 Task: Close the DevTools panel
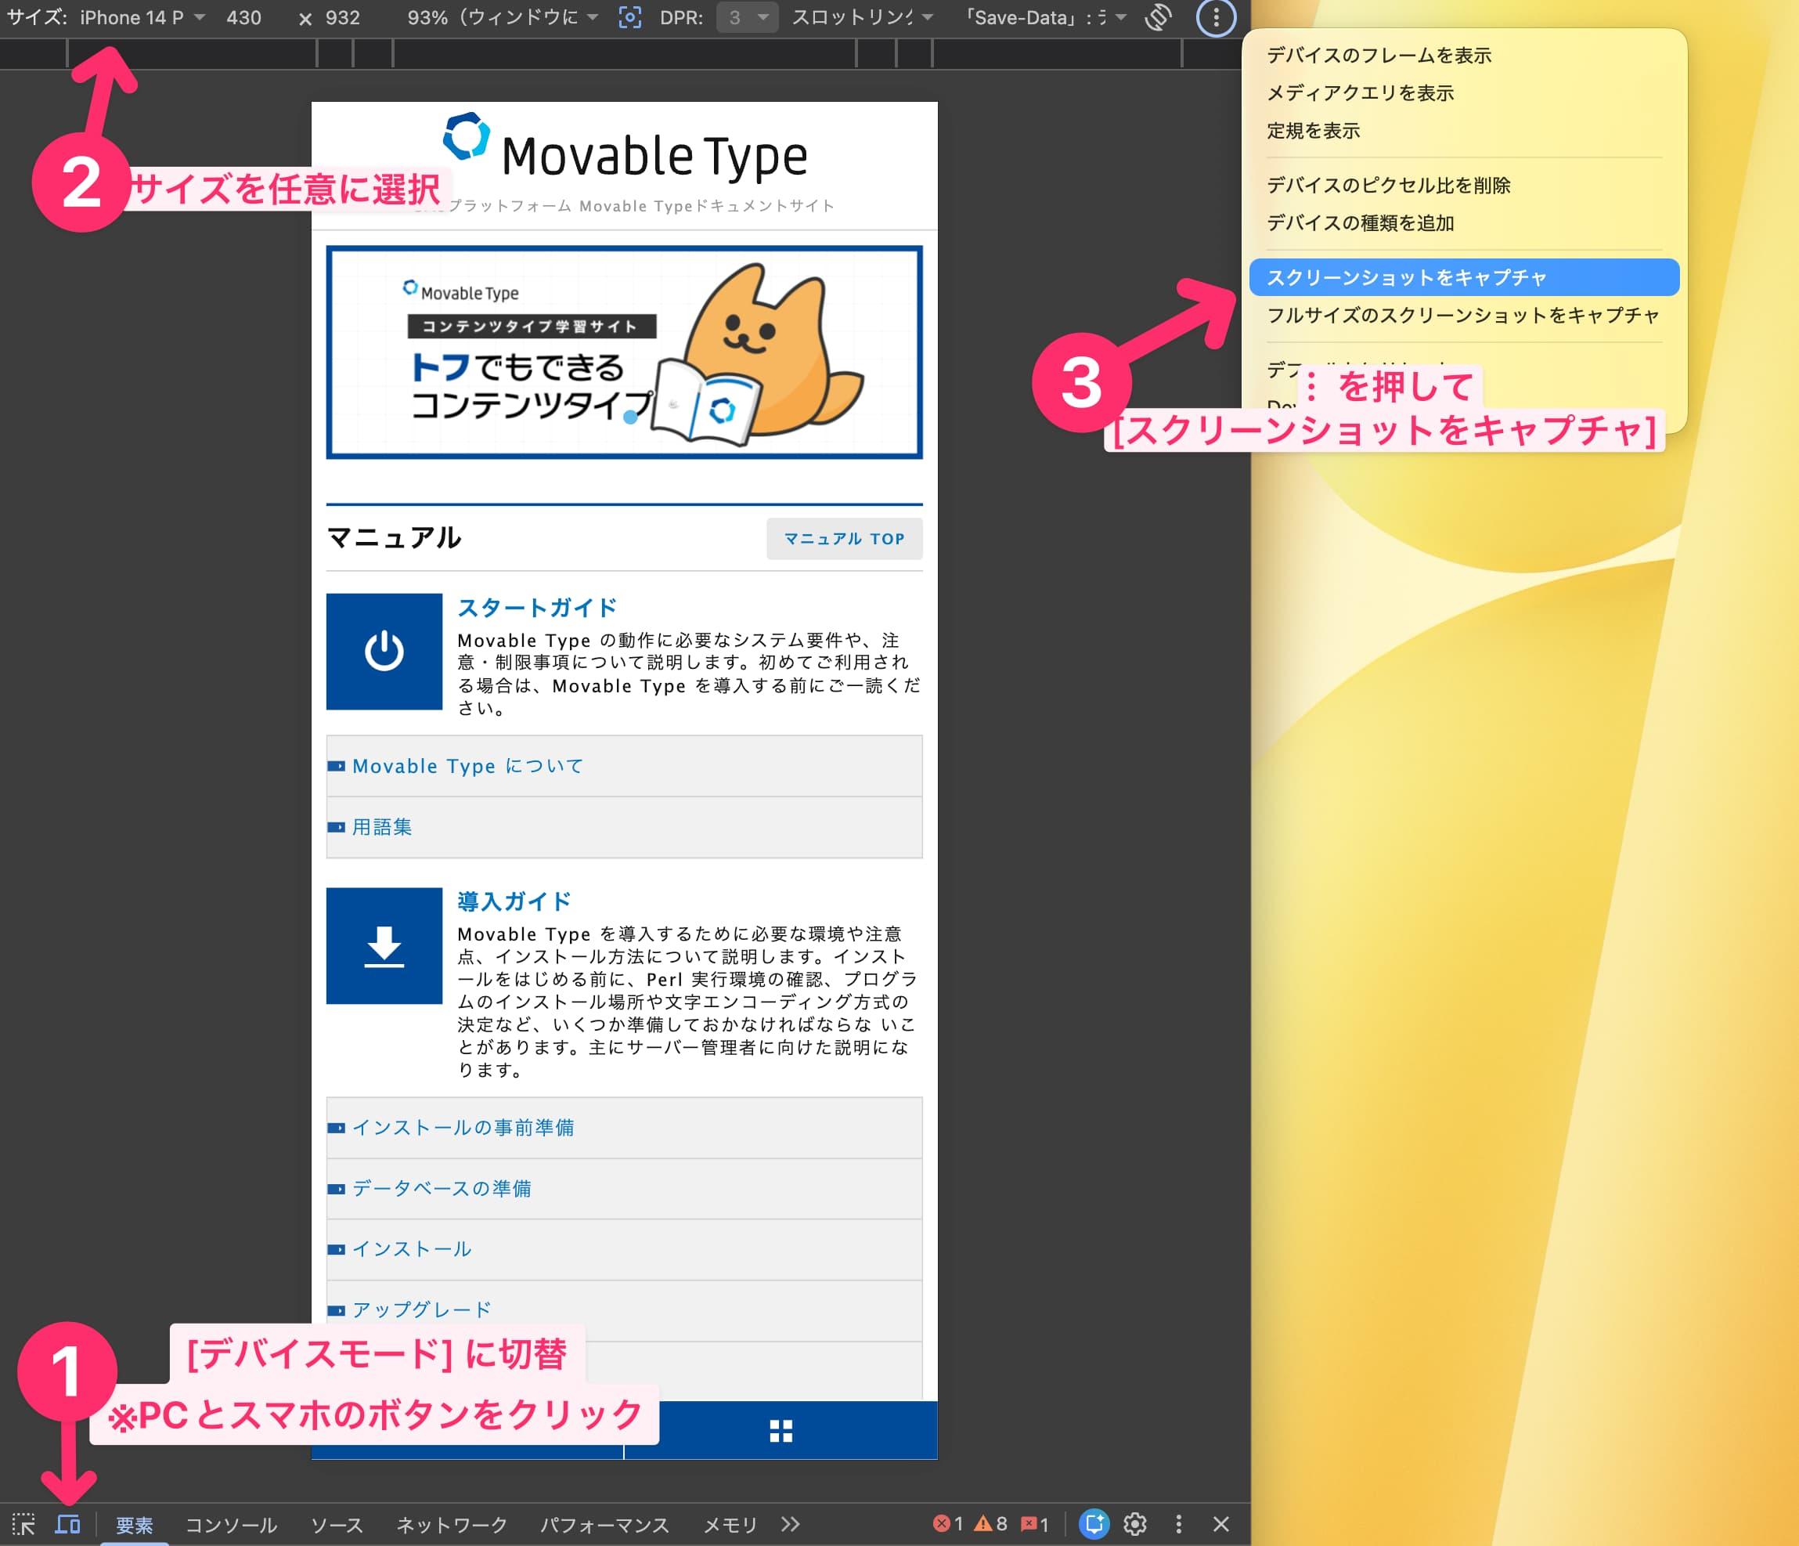coord(1220,1524)
